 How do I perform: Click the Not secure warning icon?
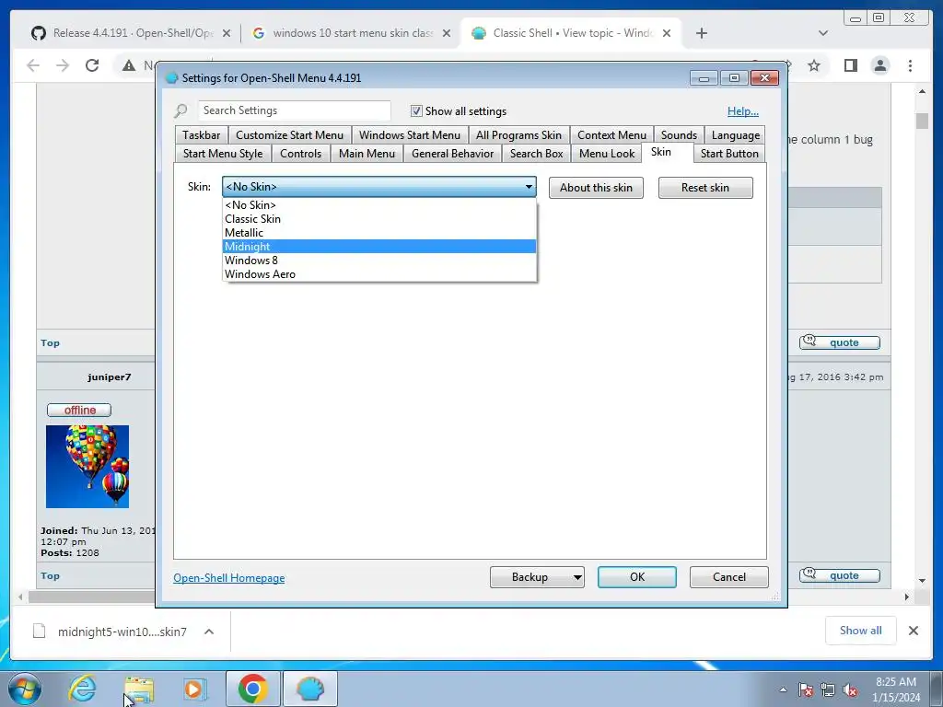[x=129, y=65]
